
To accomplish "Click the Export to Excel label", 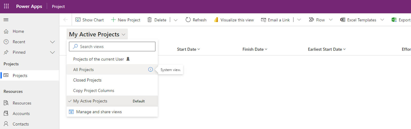I will point(405,20).
